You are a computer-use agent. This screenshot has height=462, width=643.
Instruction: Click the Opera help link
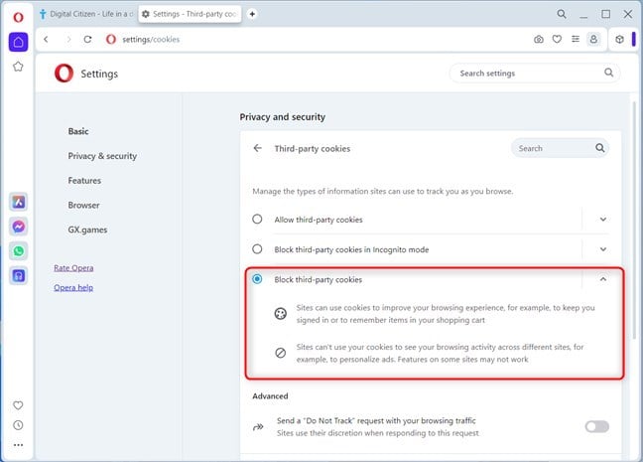coord(73,288)
